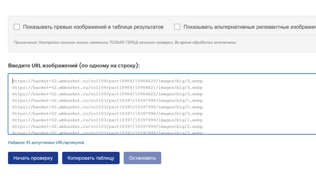The height and width of the screenshot is (184, 316).
Task: Click the URL line 18397999/images/big/2.webp
Action: 107,127
